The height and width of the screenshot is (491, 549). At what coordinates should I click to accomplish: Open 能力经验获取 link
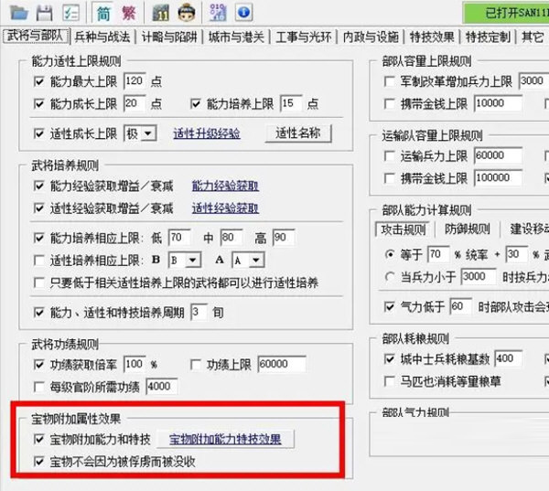coord(225,186)
